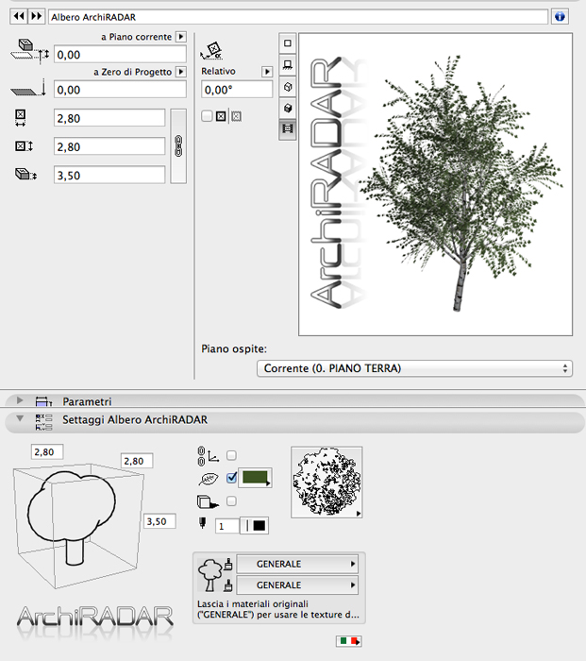Viewport: 586px width, 661px height.
Task: Select the 3D hidden-line preview icon
Action: tap(288, 86)
